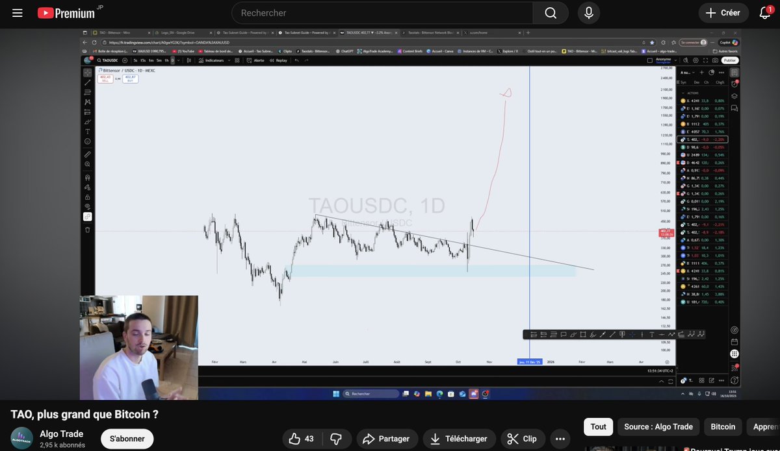The image size is (780, 451).
Task: Select the Bitcoin filter chip
Action: point(723,426)
